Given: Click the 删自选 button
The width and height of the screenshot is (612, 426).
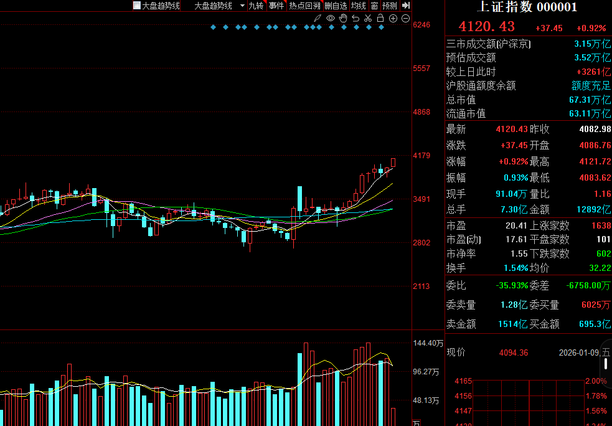Looking at the screenshot, I should 336,6.
